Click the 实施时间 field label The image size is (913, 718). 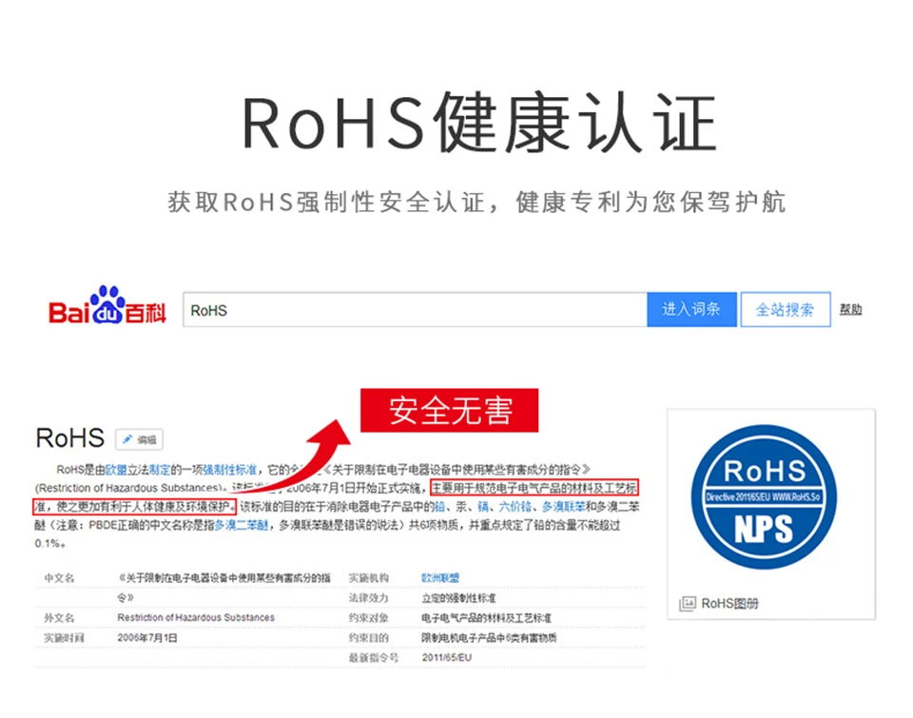(x=64, y=637)
